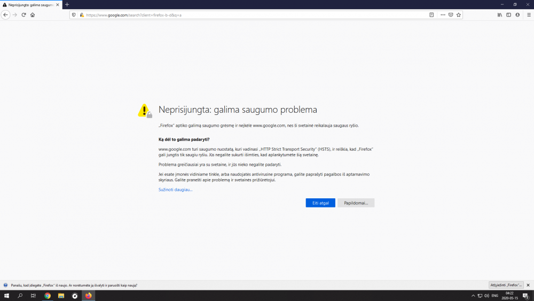Click the Neprisijungta: galima saugumo problema heading

pyautogui.click(x=238, y=110)
